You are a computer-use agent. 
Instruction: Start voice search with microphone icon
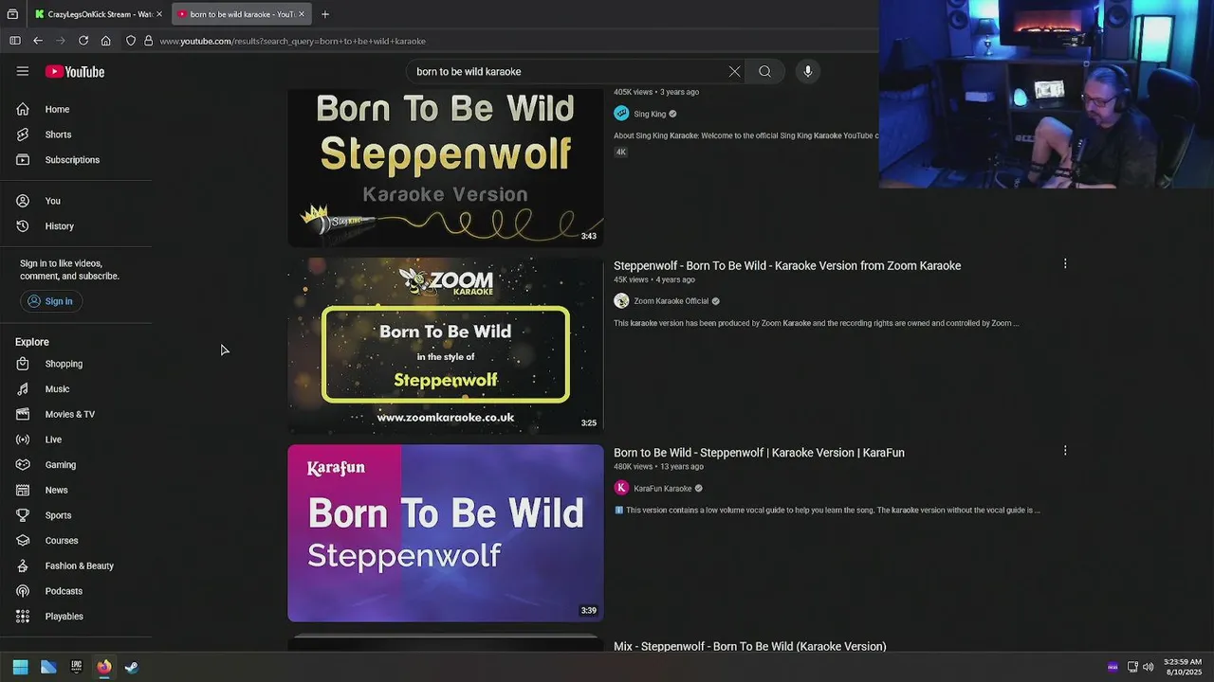click(808, 71)
